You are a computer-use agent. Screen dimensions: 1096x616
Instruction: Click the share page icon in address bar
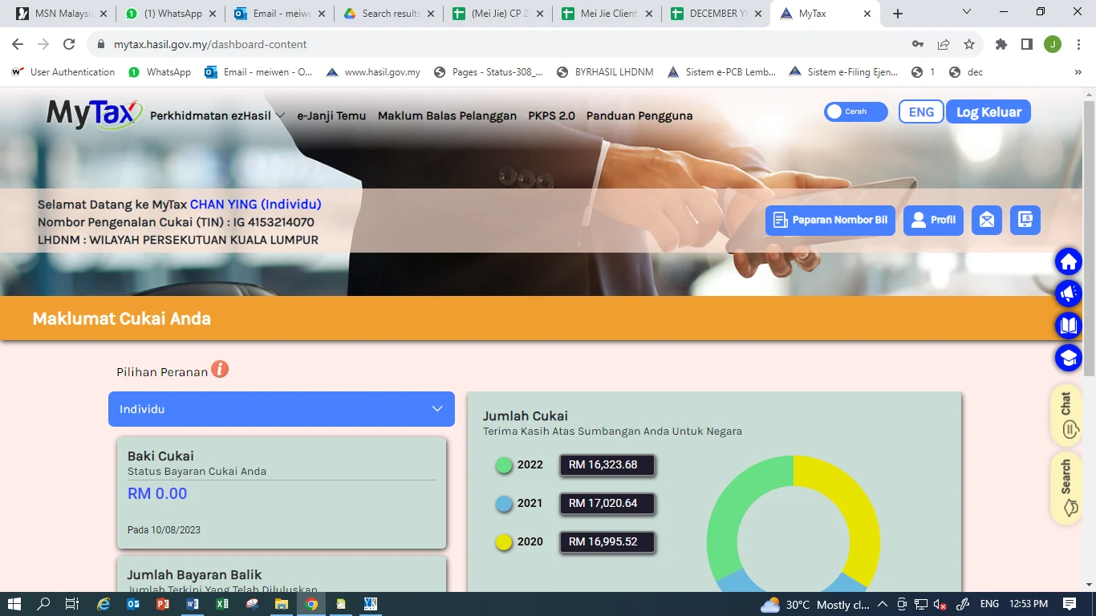pos(944,44)
